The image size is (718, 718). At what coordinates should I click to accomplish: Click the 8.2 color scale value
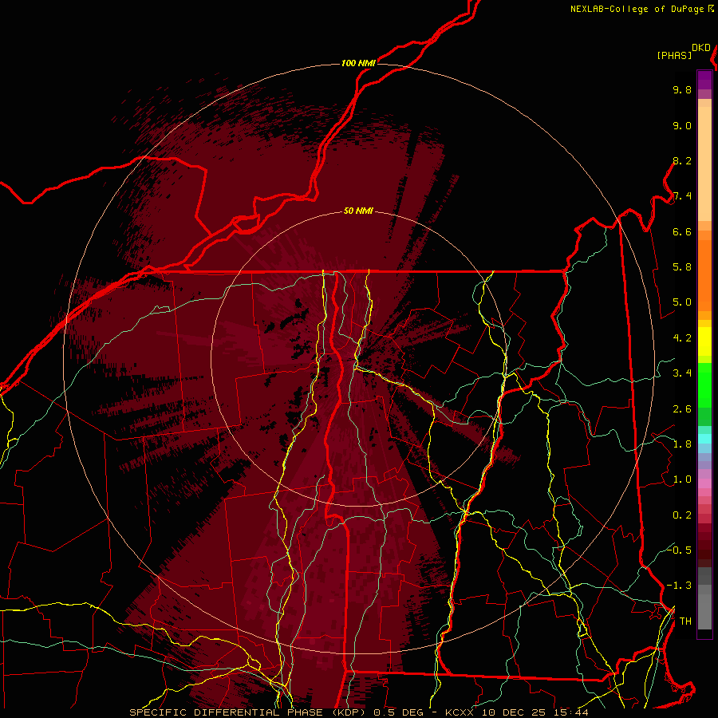682,161
